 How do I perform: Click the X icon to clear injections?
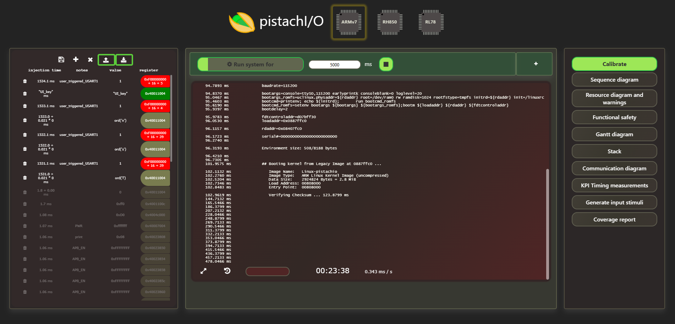pos(90,60)
